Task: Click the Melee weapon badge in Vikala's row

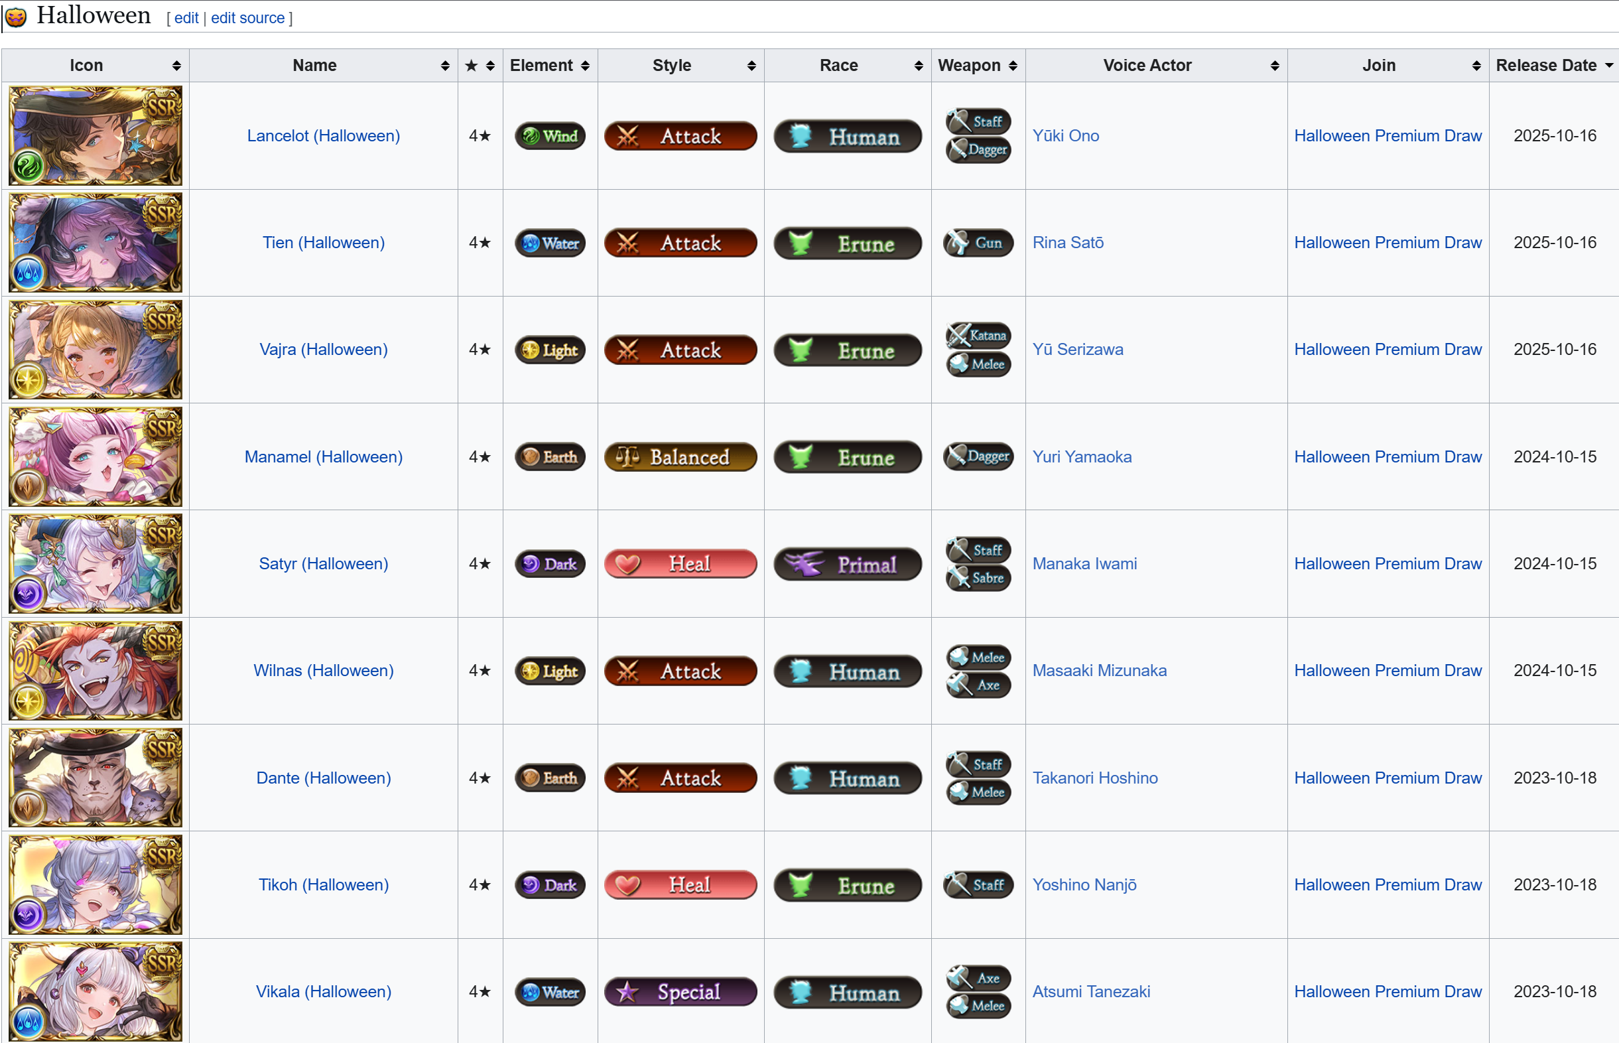Action: [x=978, y=1007]
